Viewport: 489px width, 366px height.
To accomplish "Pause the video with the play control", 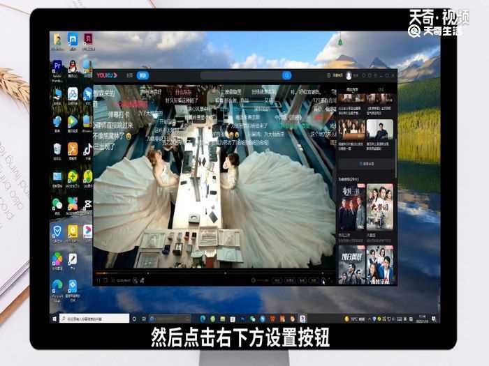I will [x=98, y=280].
